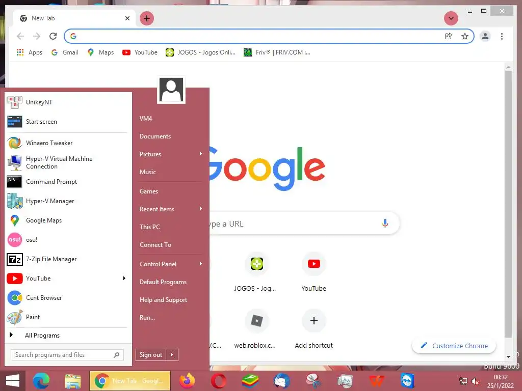Open the YouTube shortcut tile on new tab page
This screenshot has height=391, width=522.
click(314, 272)
